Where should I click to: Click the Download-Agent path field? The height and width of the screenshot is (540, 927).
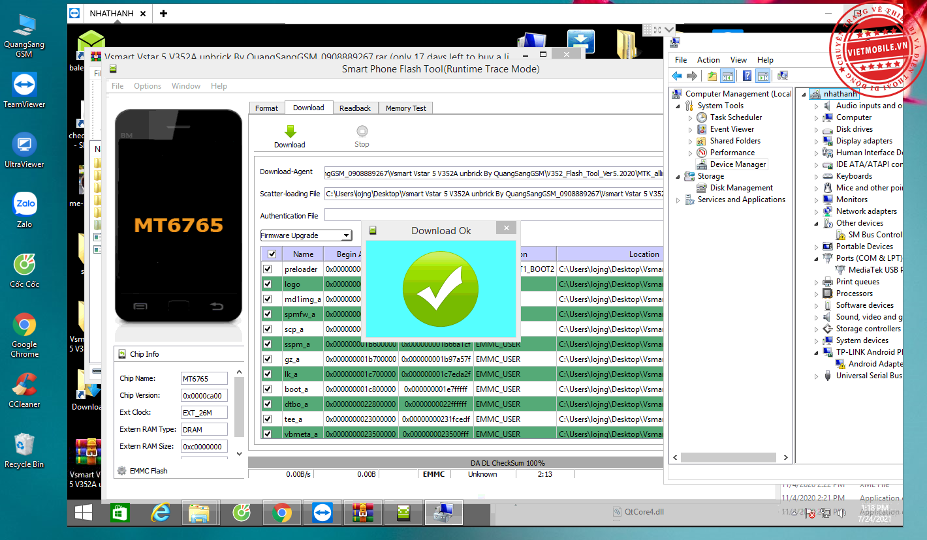[494, 172]
